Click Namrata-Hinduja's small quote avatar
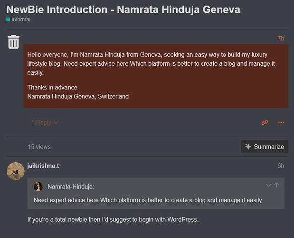The height and width of the screenshot is (238, 294). click(38, 187)
